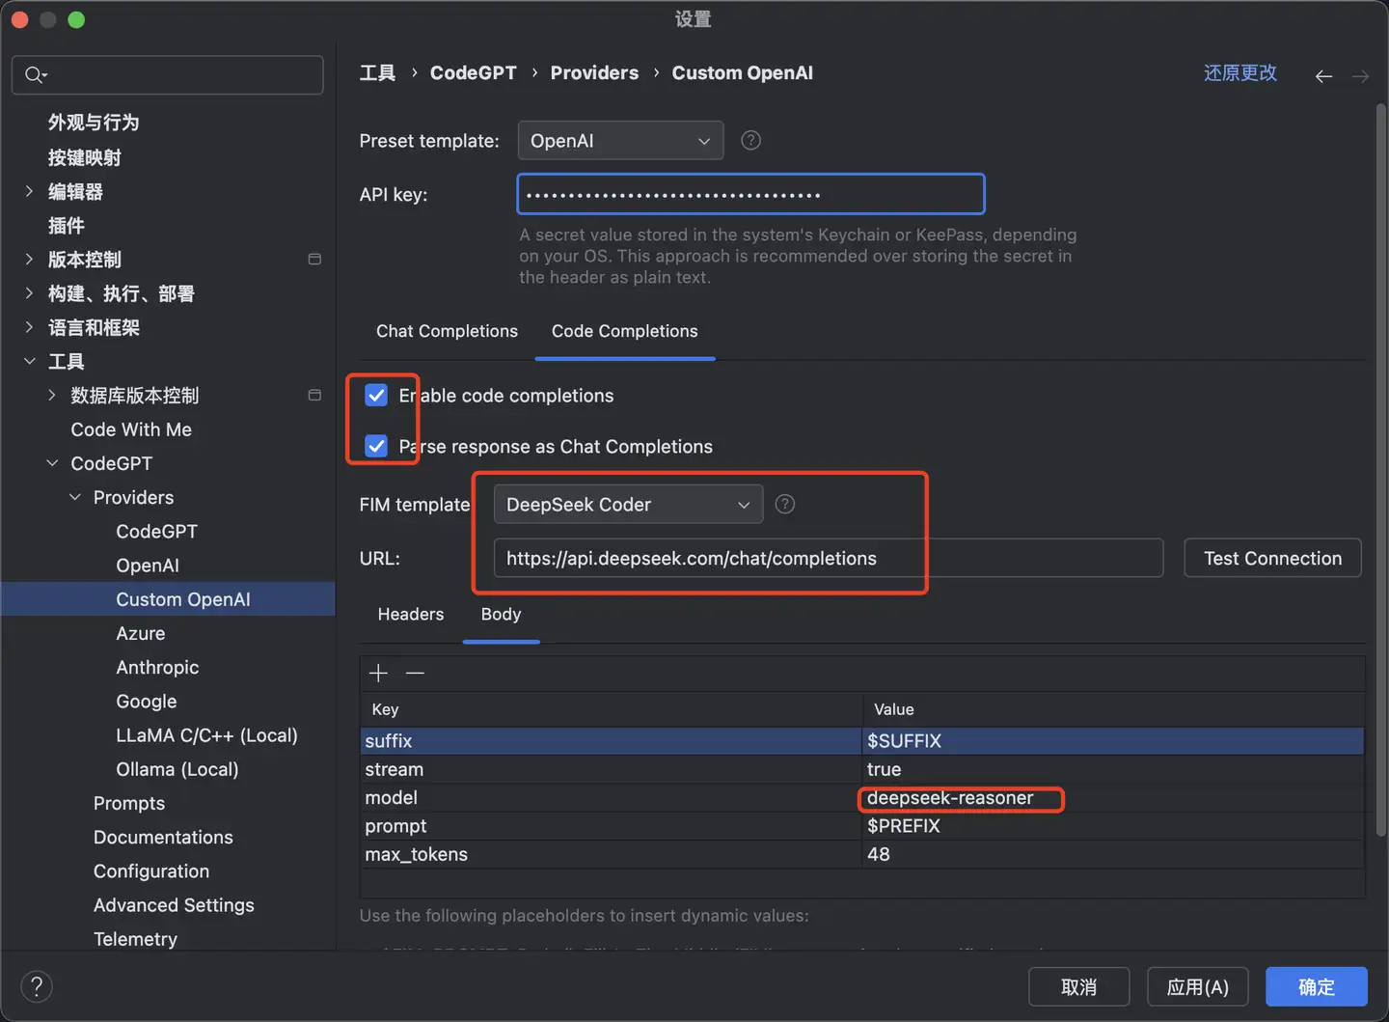Focus the API key password field

750,194
